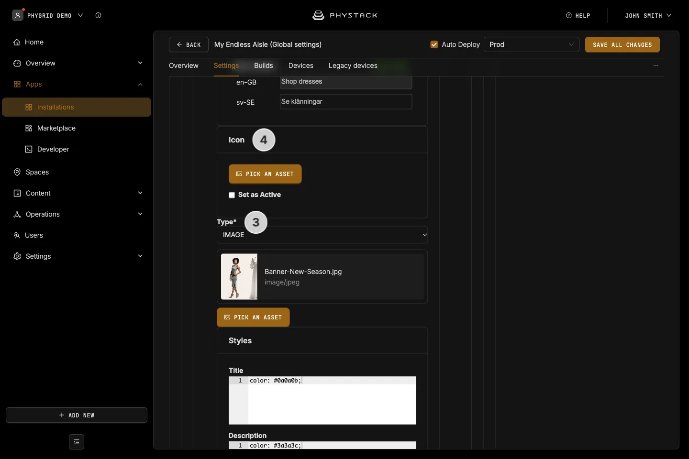
Task: Click Save All Changes button
Action: tap(622, 44)
